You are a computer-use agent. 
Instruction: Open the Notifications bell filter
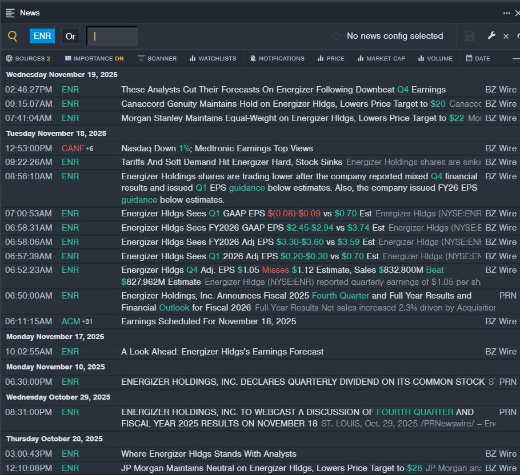pyautogui.click(x=278, y=58)
